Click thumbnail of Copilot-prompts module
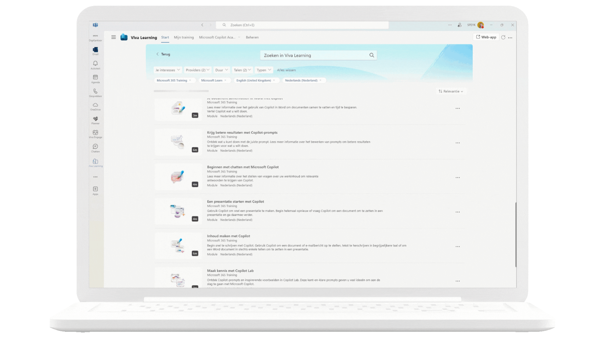Viewport: 605px width, 340px height. (x=178, y=142)
